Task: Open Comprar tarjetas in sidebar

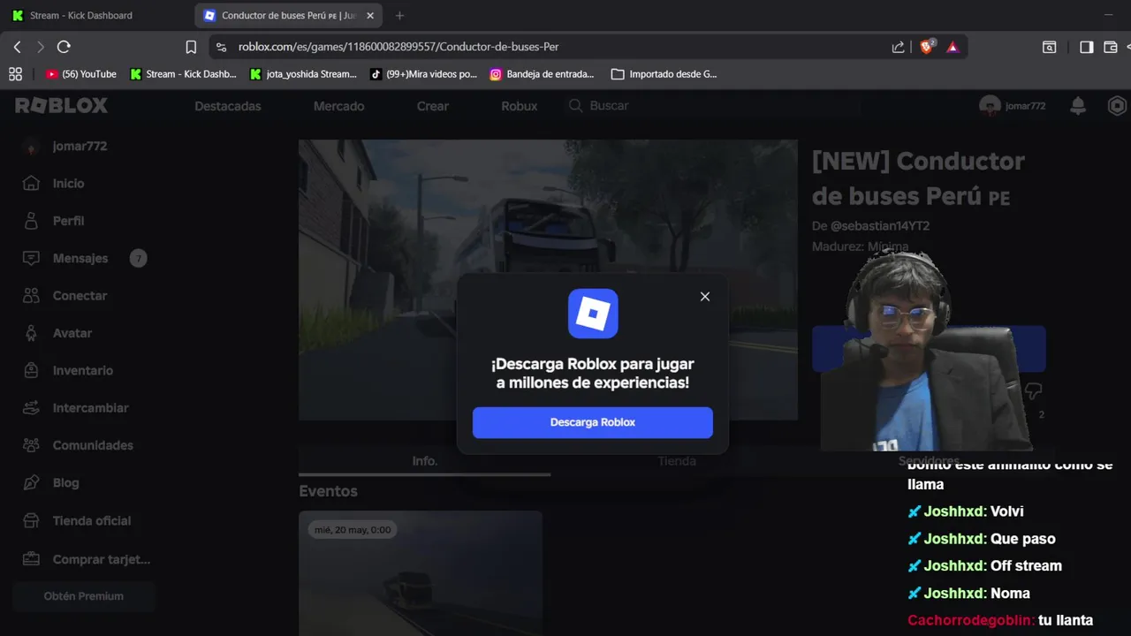Action: 86,559
